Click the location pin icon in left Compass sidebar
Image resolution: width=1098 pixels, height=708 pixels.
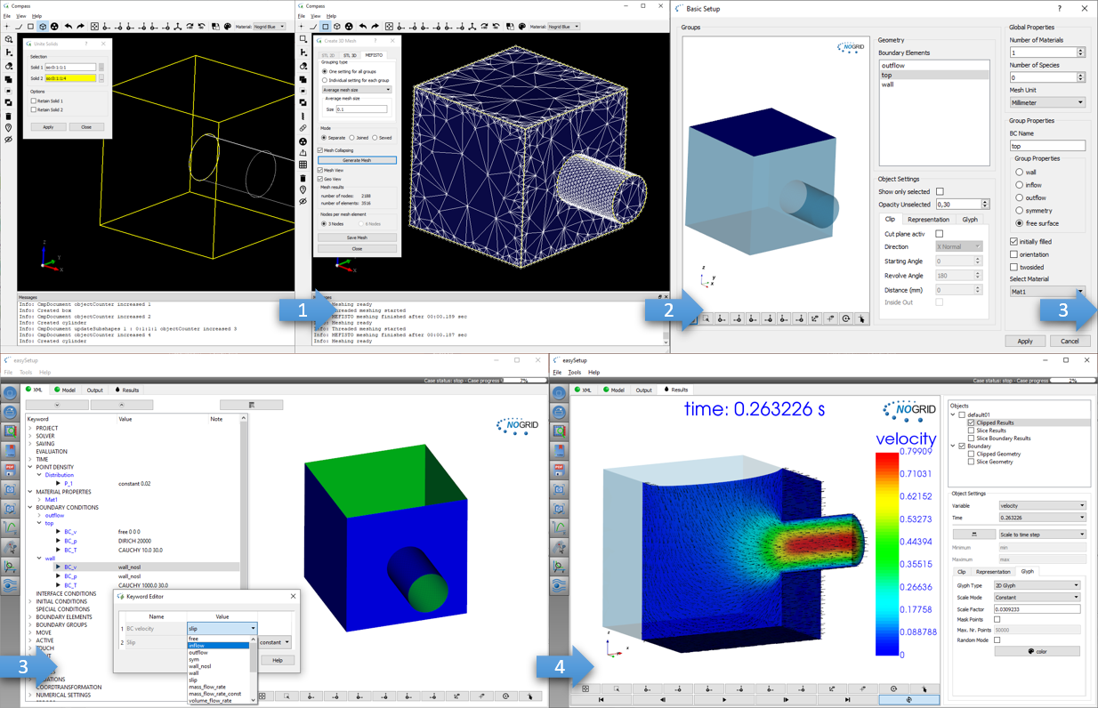[x=9, y=128]
